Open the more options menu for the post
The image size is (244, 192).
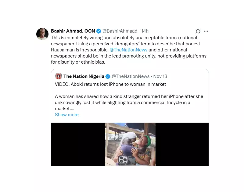(x=206, y=31)
